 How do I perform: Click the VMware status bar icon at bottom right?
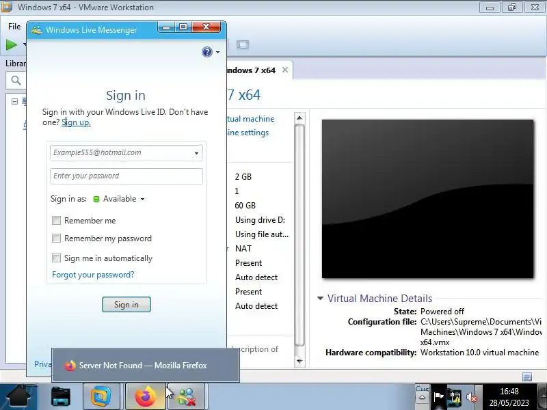(x=527, y=377)
